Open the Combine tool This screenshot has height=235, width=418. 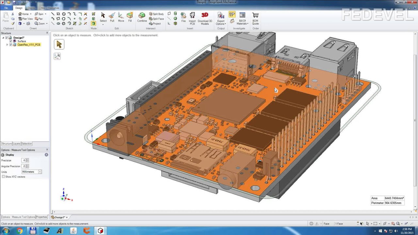click(x=142, y=17)
